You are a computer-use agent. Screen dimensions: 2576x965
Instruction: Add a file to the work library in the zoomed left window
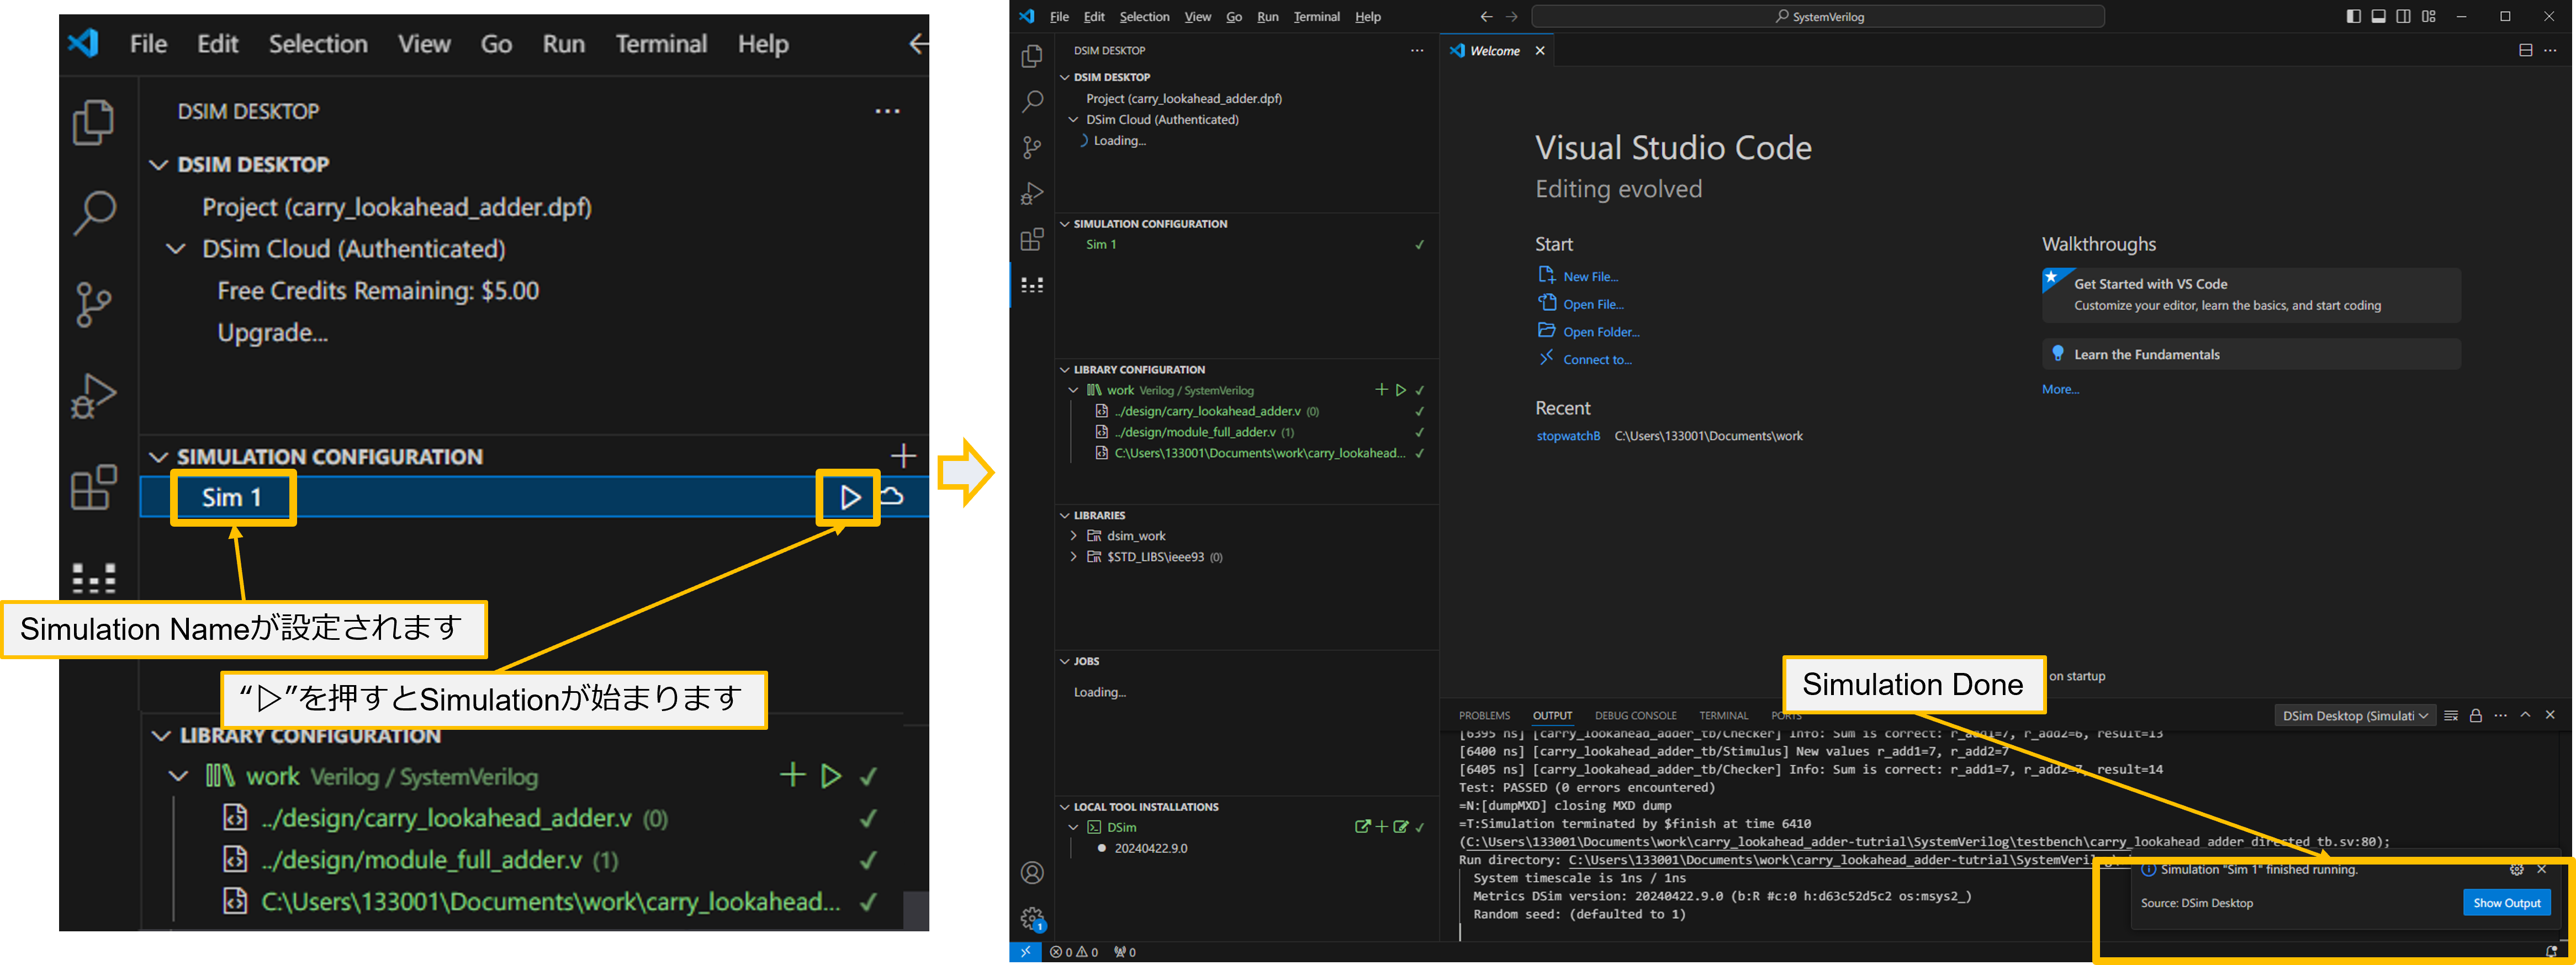[x=792, y=775]
